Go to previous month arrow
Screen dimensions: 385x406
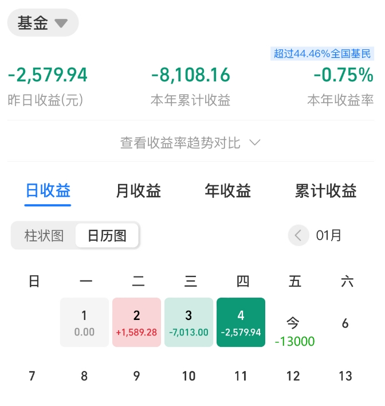tap(298, 235)
